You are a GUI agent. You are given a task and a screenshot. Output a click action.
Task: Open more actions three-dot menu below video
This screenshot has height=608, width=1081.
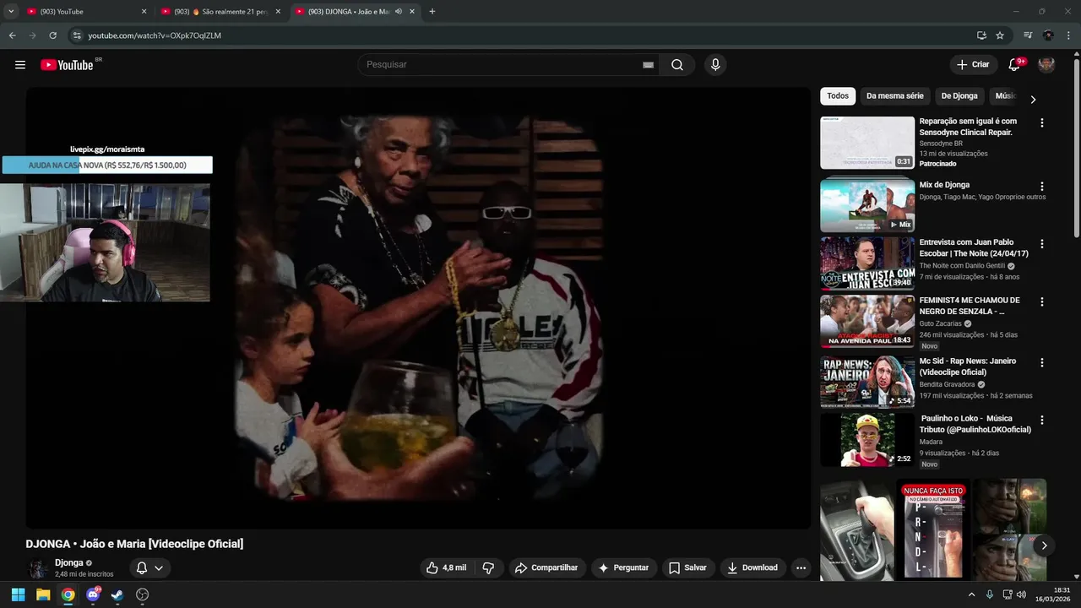tap(801, 567)
